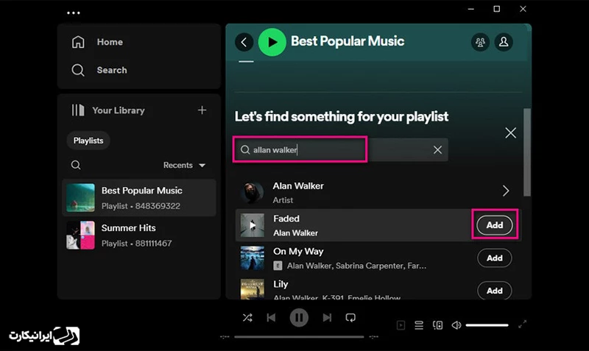Open the Connect to a device icon
The height and width of the screenshot is (351, 589).
(437, 325)
